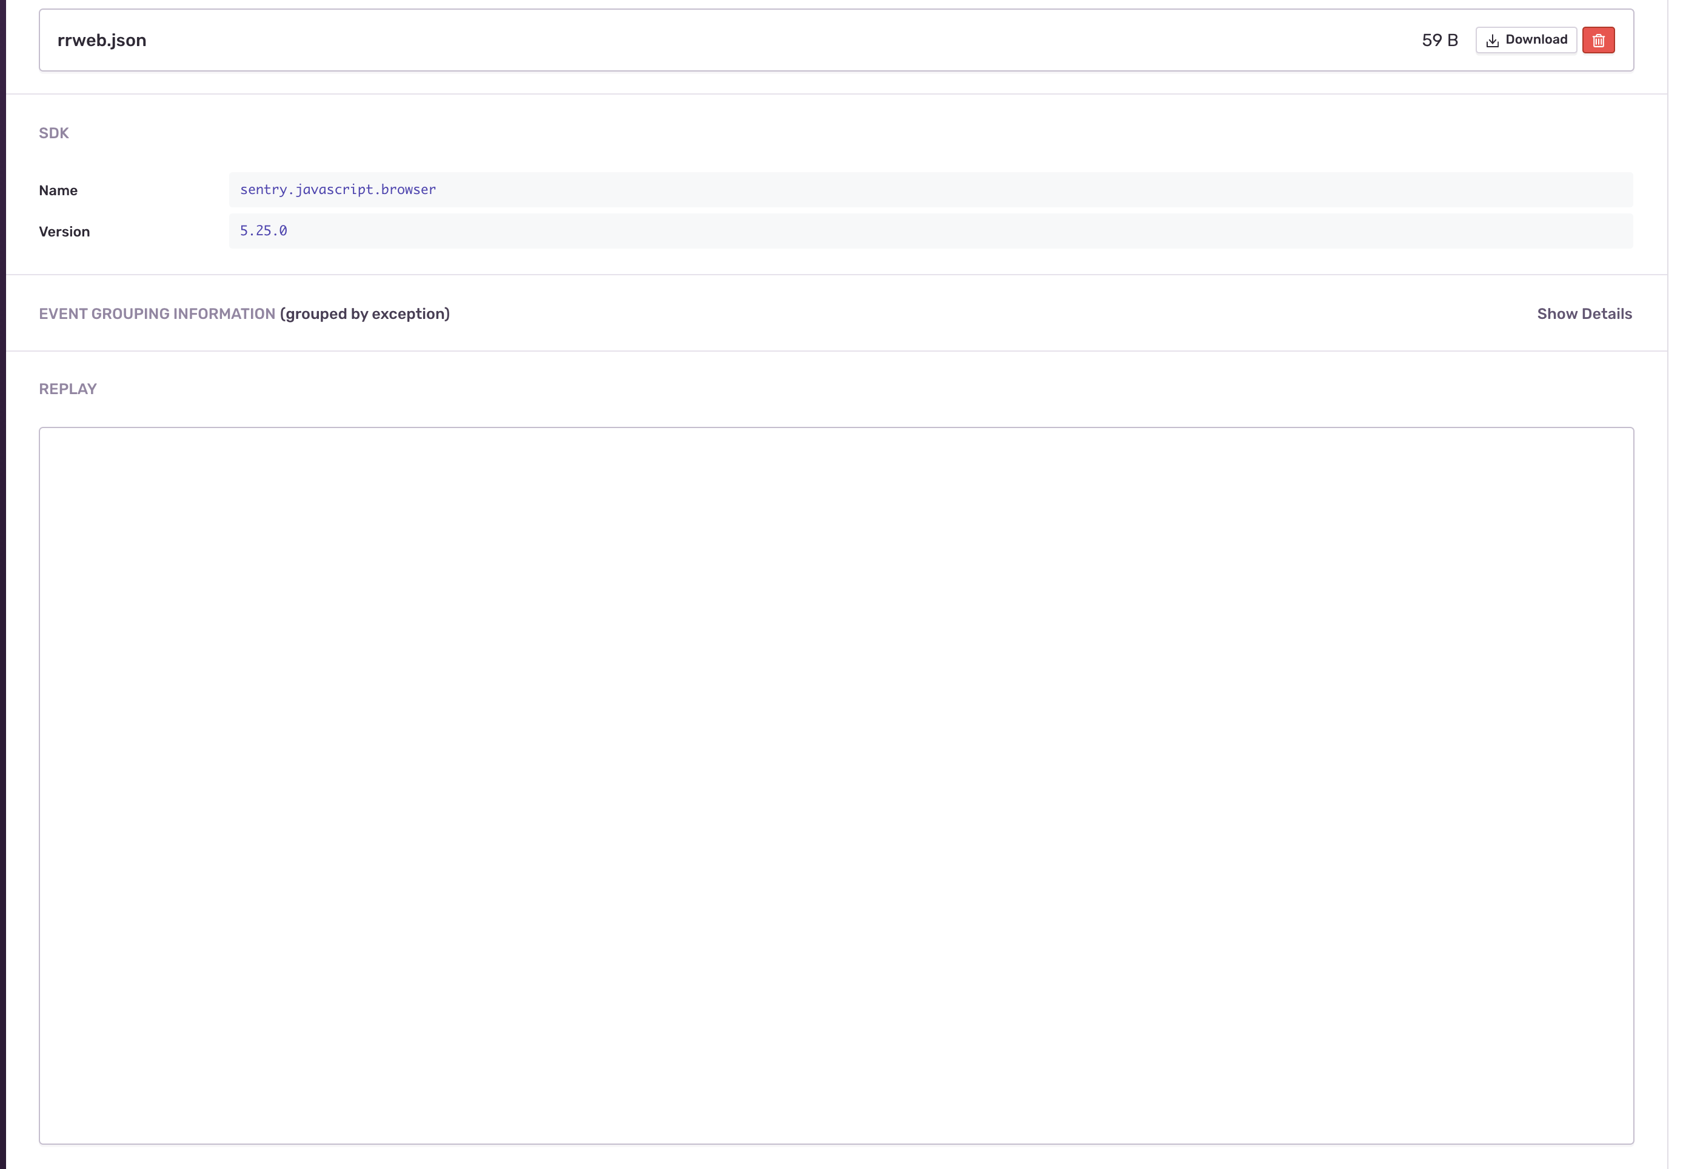Click the REPLAY section heading
Image resolution: width=1683 pixels, height=1169 pixels.
[67, 388]
